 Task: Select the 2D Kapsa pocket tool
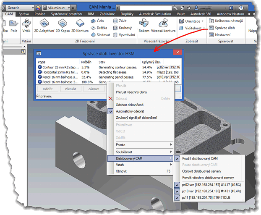[x=63, y=26]
